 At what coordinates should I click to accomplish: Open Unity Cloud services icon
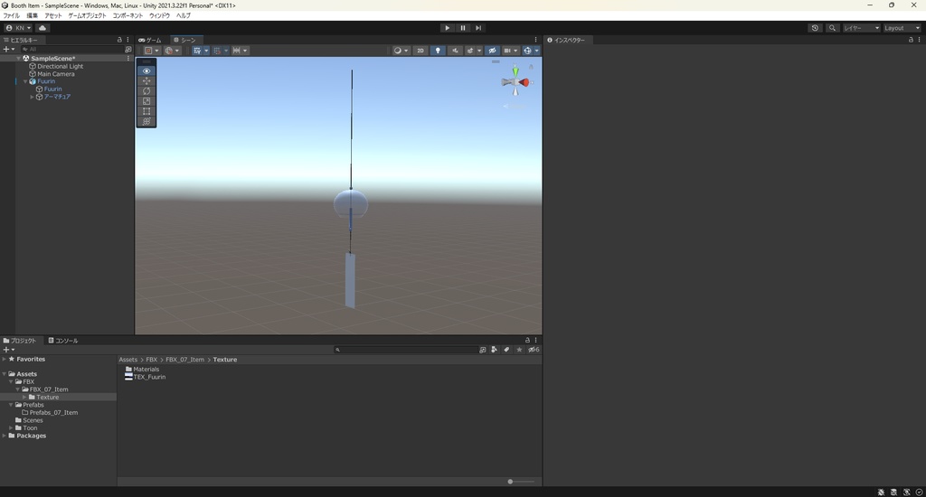43,28
